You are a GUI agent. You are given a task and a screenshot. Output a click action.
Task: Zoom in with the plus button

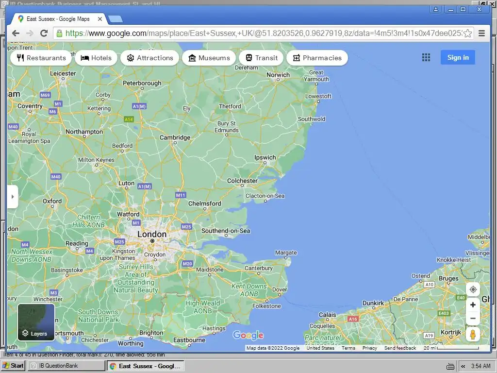coord(473,305)
